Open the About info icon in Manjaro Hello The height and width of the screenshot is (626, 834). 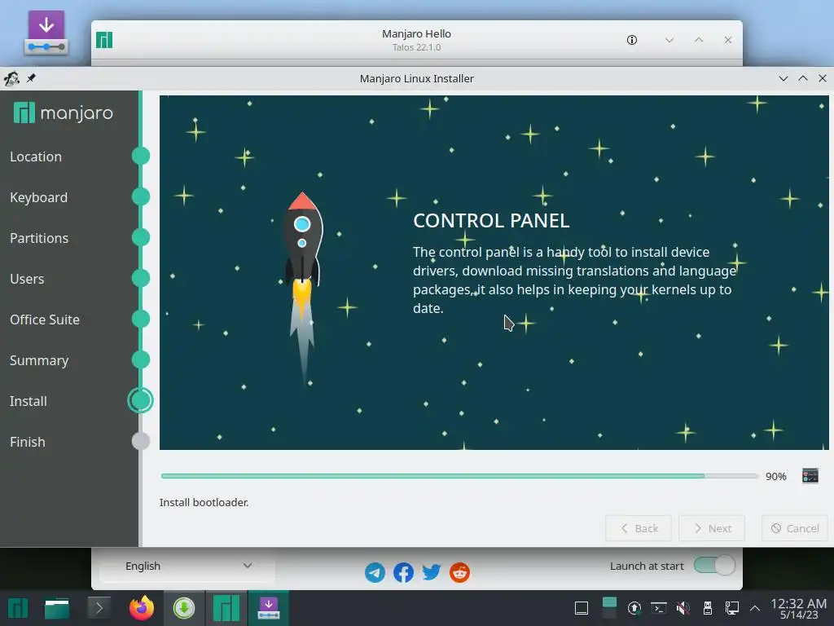(x=631, y=40)
